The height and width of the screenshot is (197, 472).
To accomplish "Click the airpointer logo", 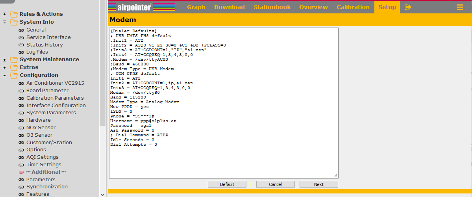I will (x=141, y=7).
